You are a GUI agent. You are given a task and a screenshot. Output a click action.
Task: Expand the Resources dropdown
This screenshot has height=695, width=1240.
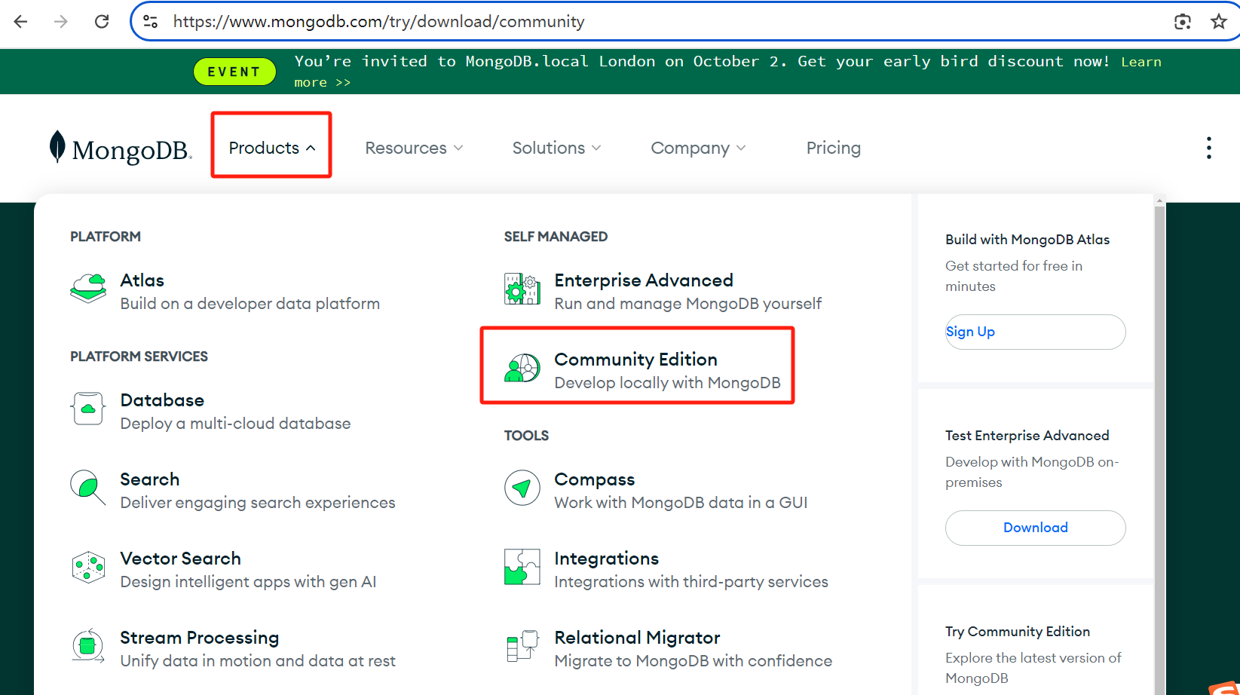click(414, 148)
